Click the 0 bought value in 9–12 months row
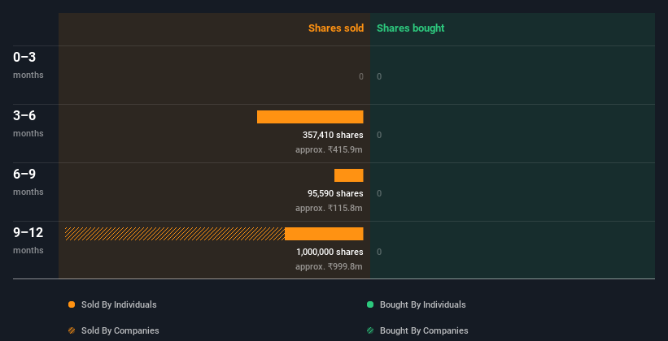This screenshot has height=341, width=668. point(379,253)
